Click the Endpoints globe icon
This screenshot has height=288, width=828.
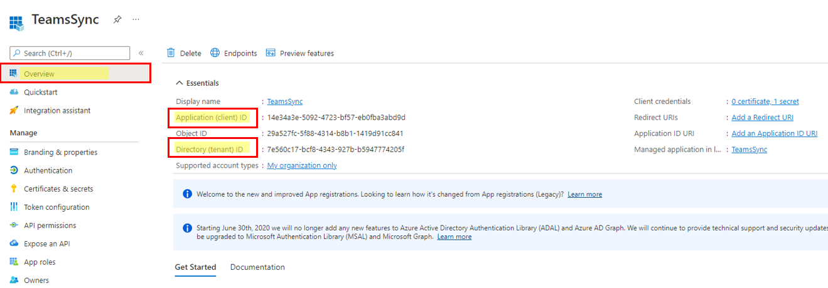(x=215, y=53)
